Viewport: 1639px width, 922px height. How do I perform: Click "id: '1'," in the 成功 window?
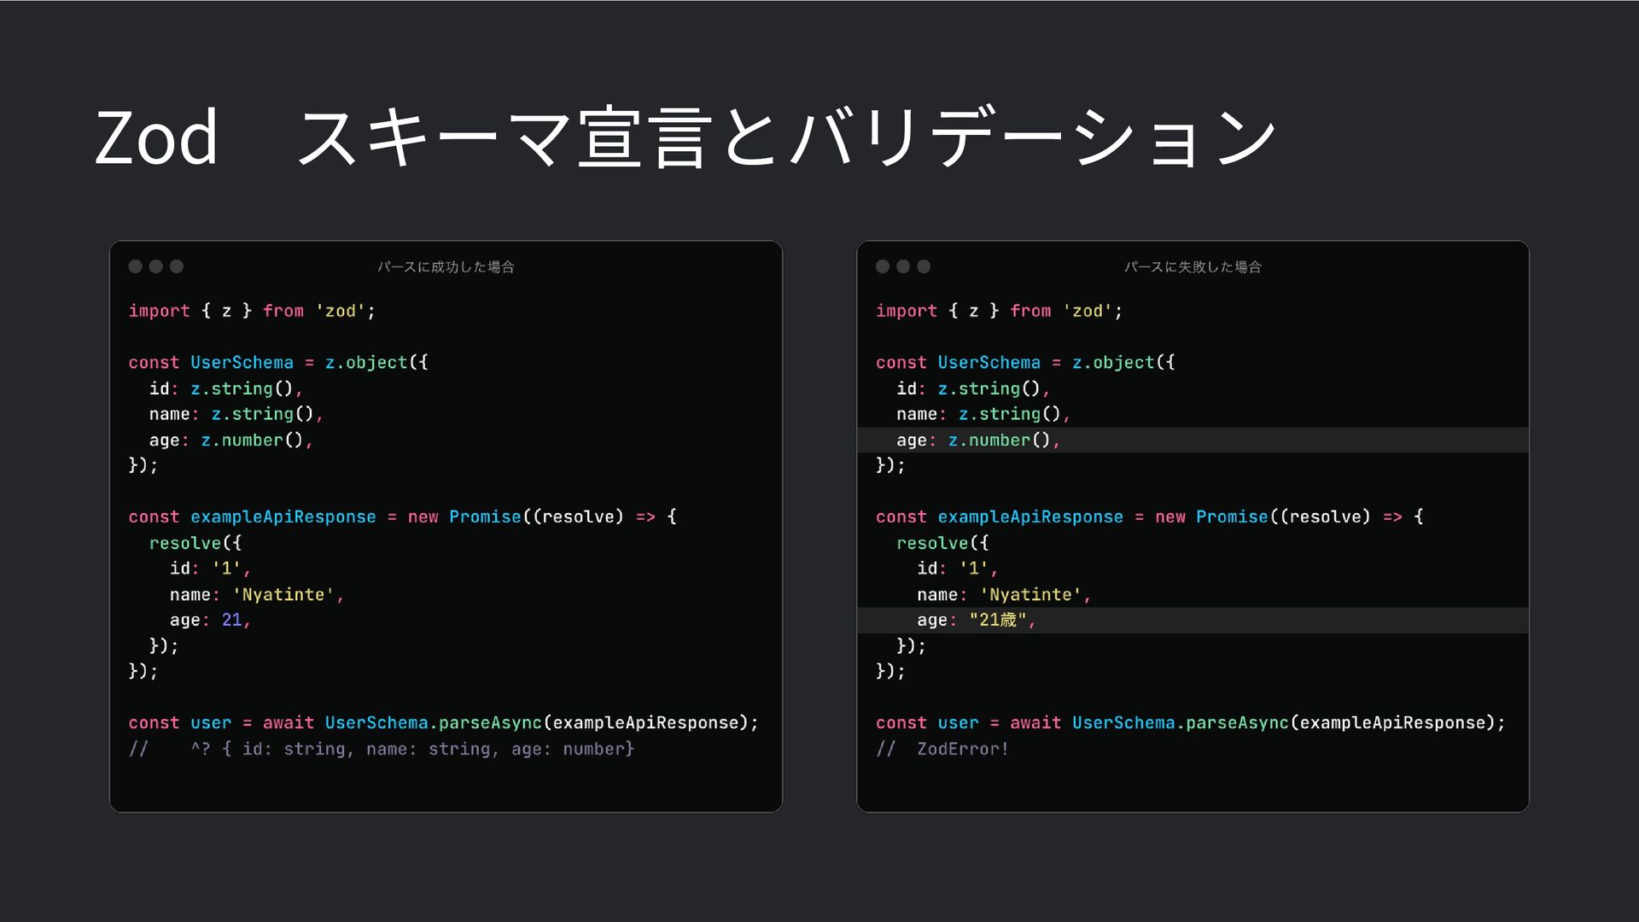[210, 569]
